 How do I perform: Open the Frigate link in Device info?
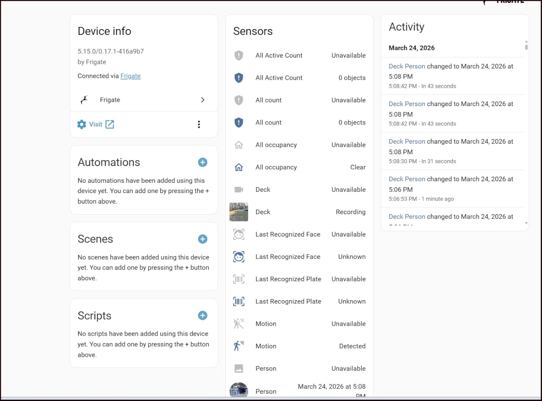130,76
